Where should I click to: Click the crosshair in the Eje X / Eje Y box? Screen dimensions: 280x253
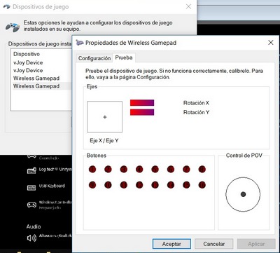coord(105,117)
